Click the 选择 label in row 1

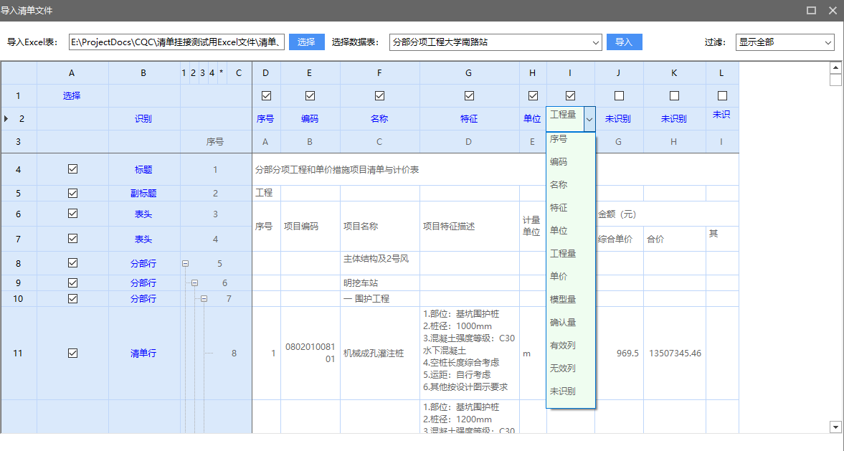click(72, 96)
